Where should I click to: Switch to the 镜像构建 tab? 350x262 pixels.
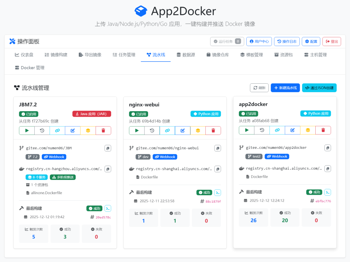[x=56, y=55]
